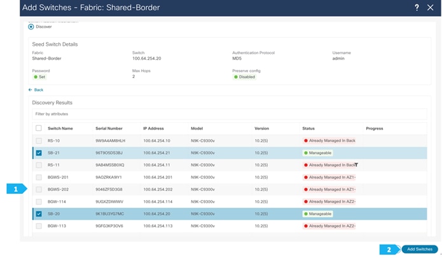Image resolution: width=442 pixels, height=258 pixels.
Task: Click the Manageable status badge for SB-21
Action: 317,153
